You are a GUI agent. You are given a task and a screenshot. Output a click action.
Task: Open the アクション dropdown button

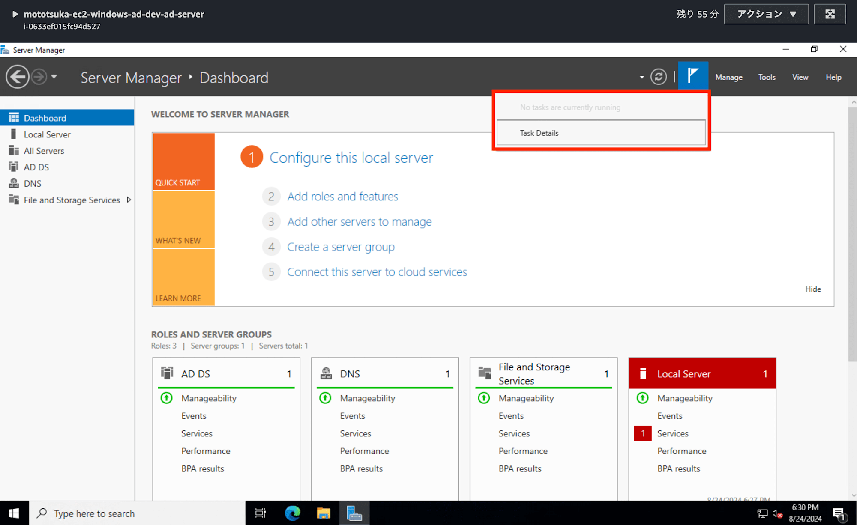point(766,14)
